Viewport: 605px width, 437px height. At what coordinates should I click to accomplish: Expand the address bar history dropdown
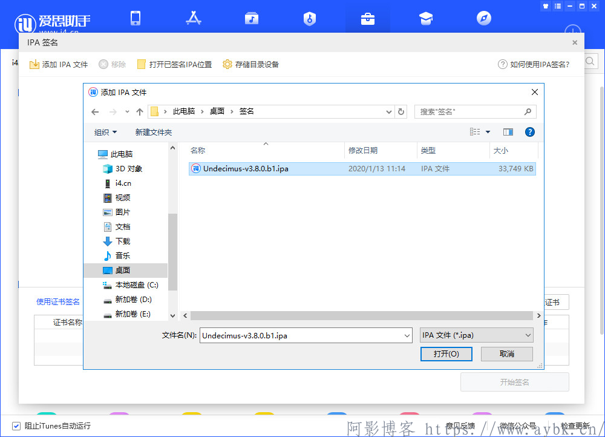[x=389, y=112]
